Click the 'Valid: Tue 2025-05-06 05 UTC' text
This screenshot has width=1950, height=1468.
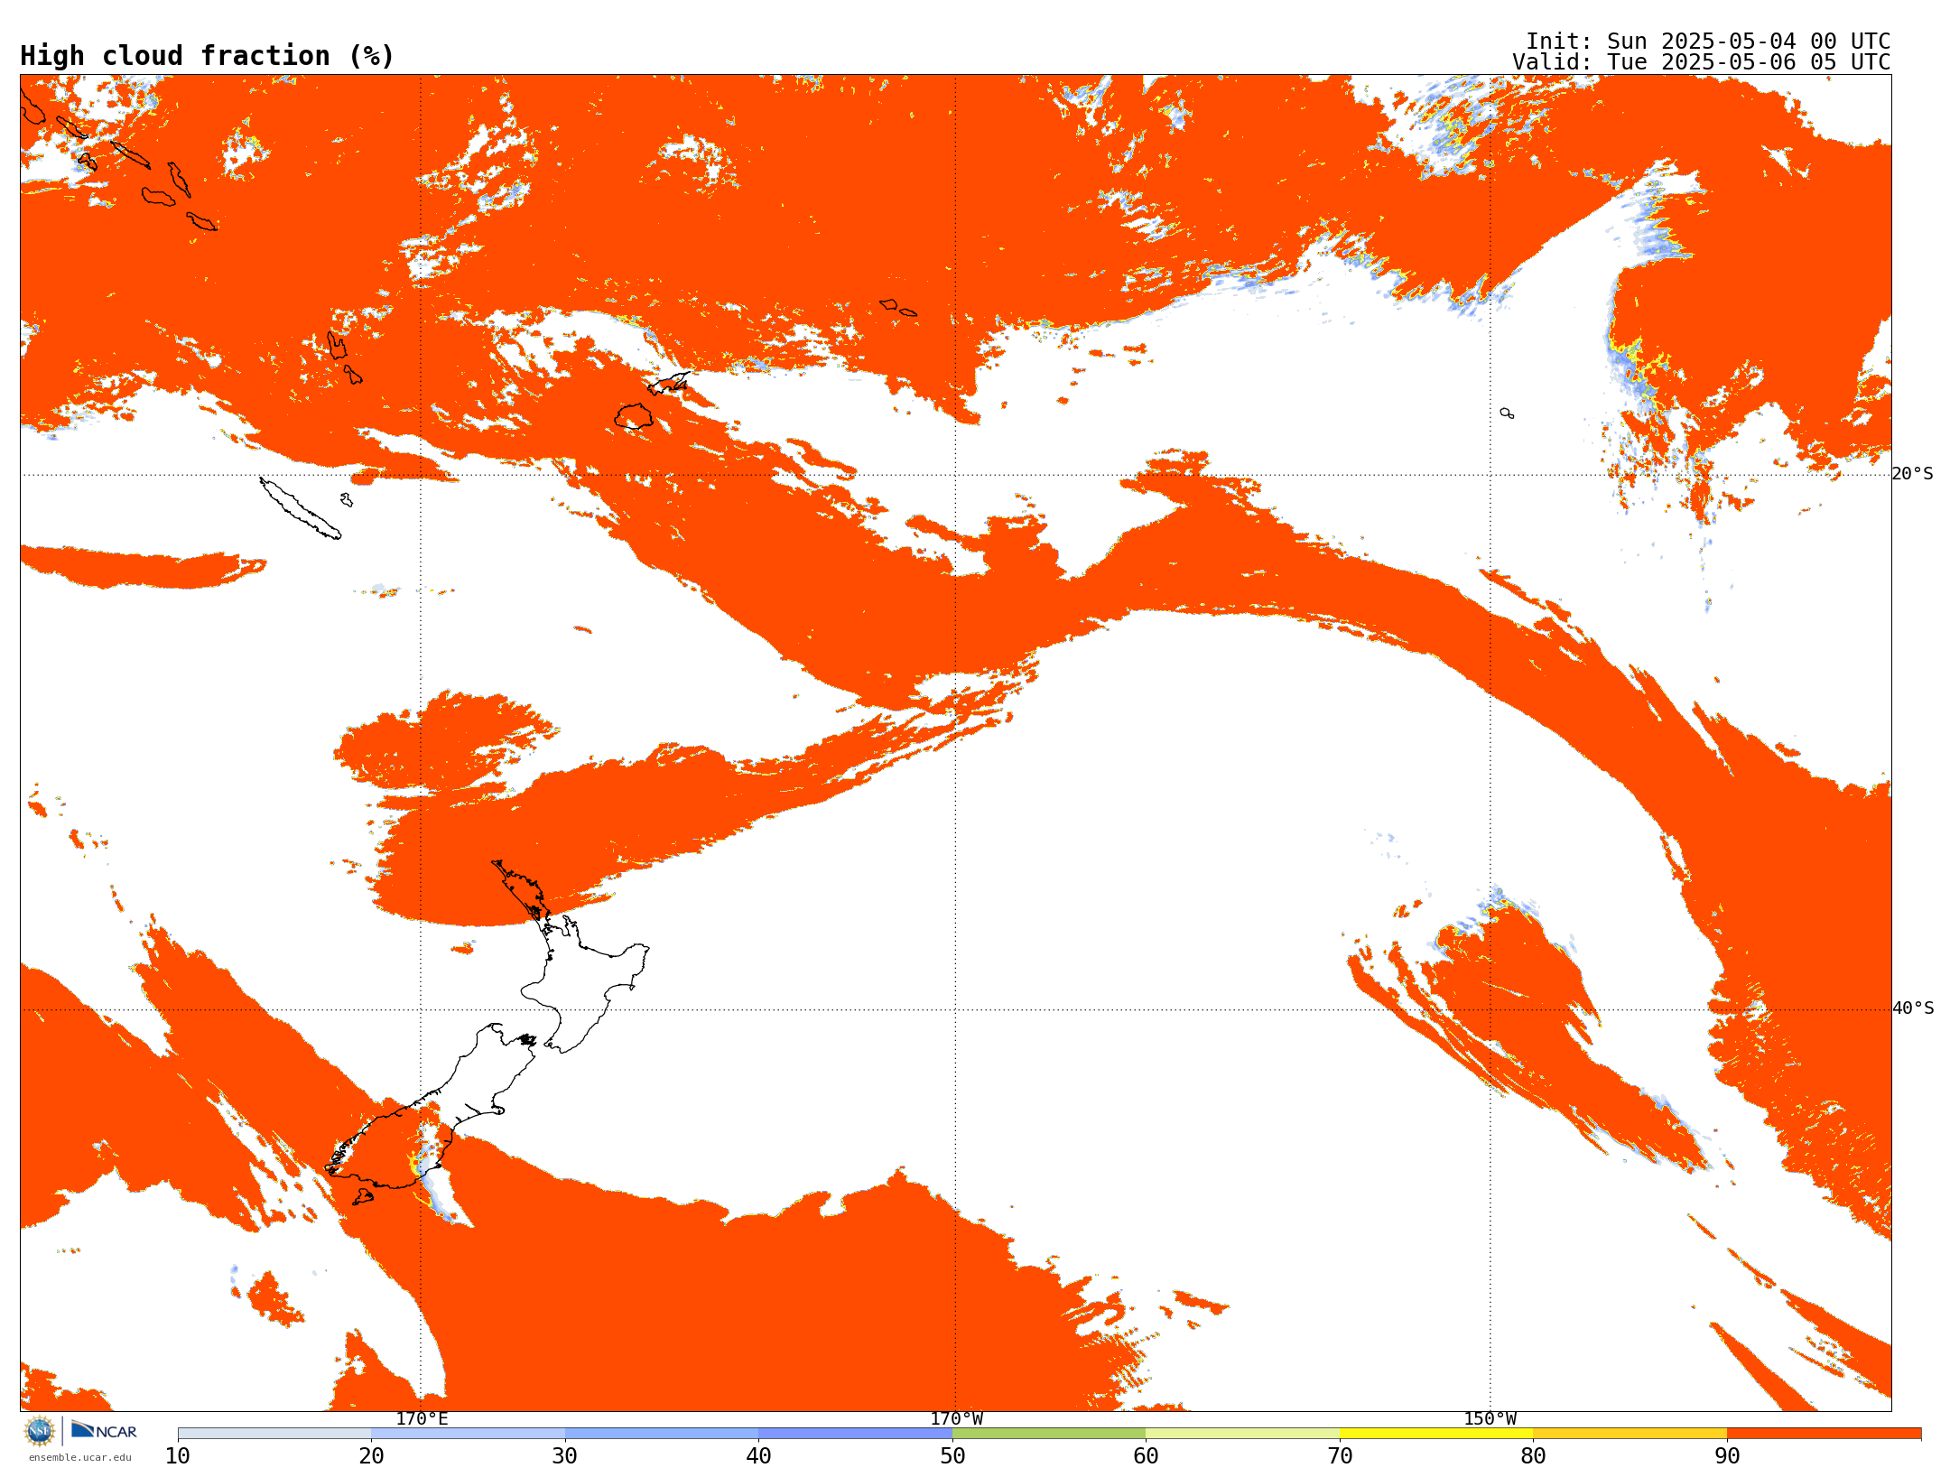click(1701, 62)
